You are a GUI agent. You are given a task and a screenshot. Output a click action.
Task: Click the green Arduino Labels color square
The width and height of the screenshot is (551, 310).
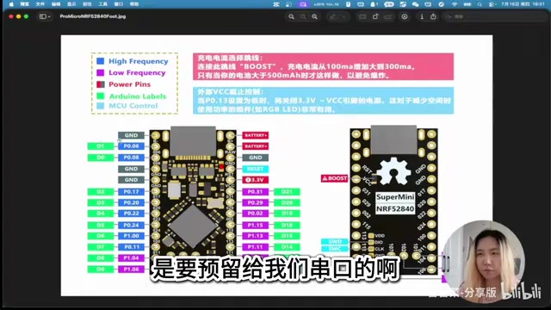pyautogui.click(x=101, y=96)
